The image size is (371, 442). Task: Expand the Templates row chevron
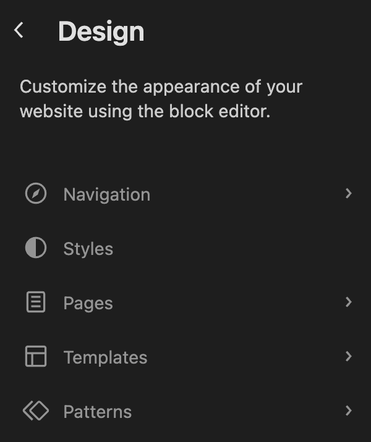(349, 356)
